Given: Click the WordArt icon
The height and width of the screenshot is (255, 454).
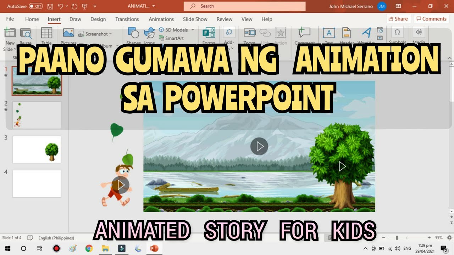Looking at the screenshot, I should pos(366,33).
